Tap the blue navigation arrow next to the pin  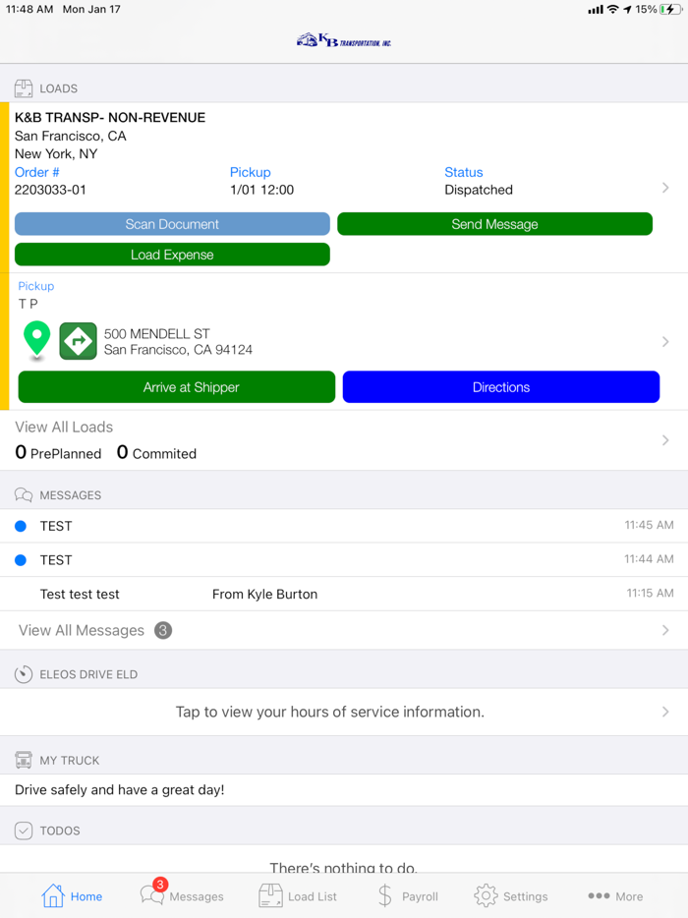point(77,340)
